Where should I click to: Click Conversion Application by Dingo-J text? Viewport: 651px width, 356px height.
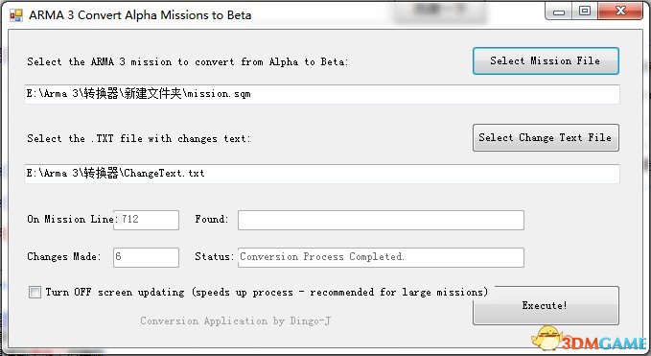pos(236,320)
